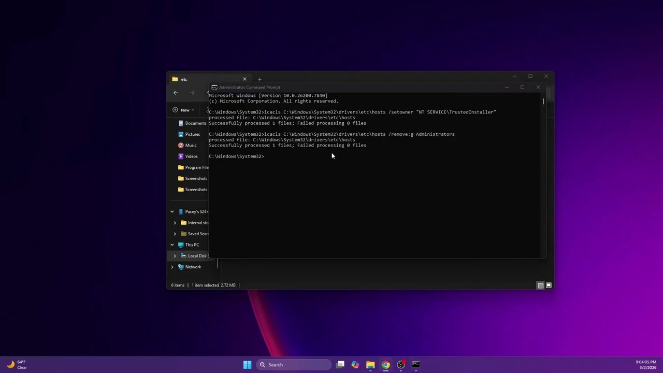Select Network in the navigation tree
663x373 pixels.
190,267
